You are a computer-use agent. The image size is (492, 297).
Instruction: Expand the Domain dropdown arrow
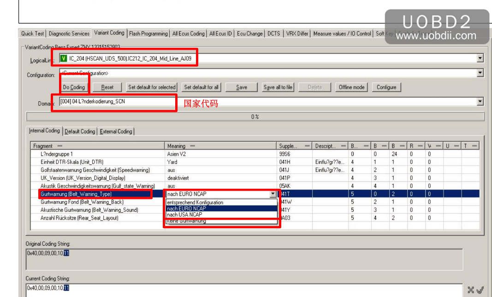[x=480, y=102]
